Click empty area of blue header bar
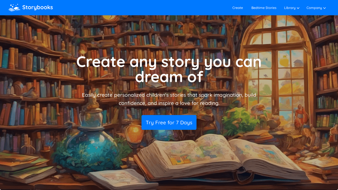 coord(140,7)
